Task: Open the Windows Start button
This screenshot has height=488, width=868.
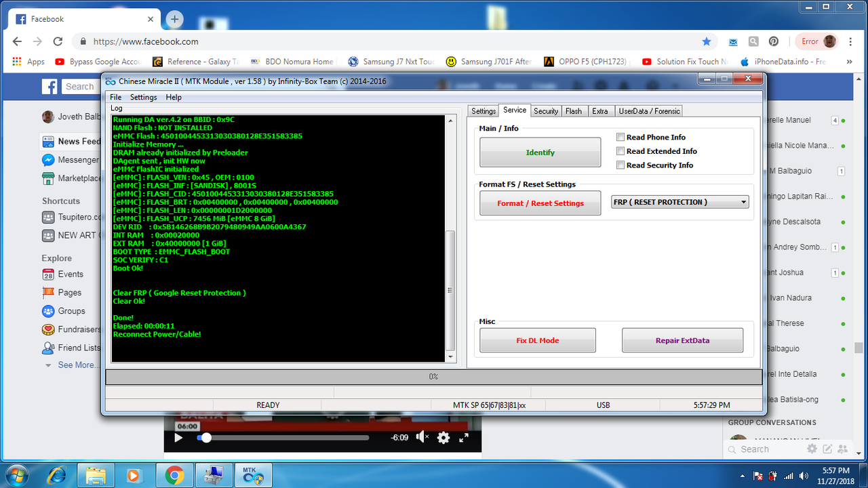Action: coord(16,475)
